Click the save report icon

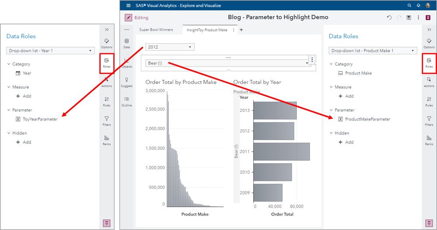(x=409, y=17)
